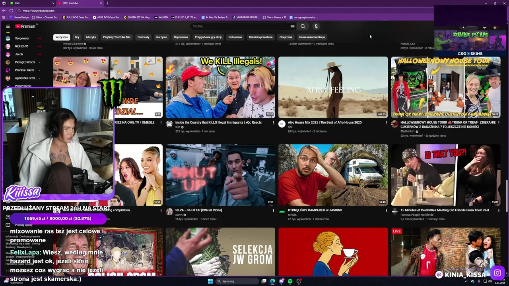Open Afro House Mix 2025 title link
The image size is (509, 286).
324,122
